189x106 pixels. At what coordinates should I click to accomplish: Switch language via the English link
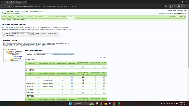click(175, 10)
